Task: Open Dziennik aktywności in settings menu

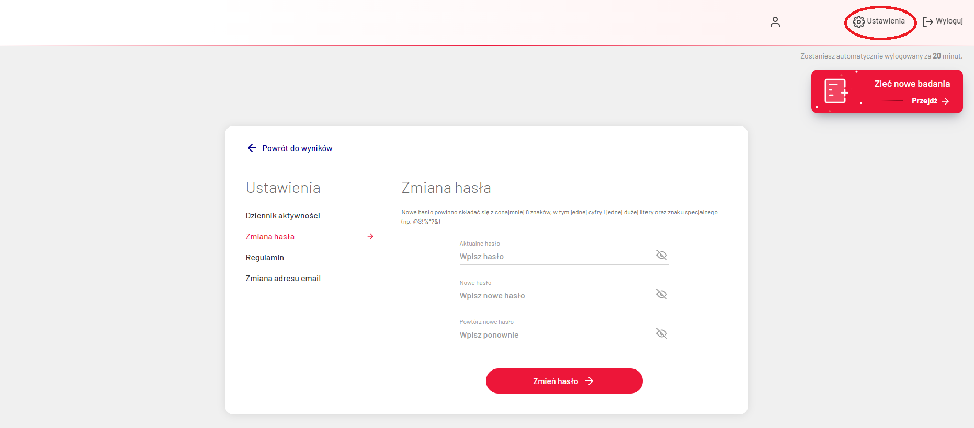Action: (x=282, y=216)
